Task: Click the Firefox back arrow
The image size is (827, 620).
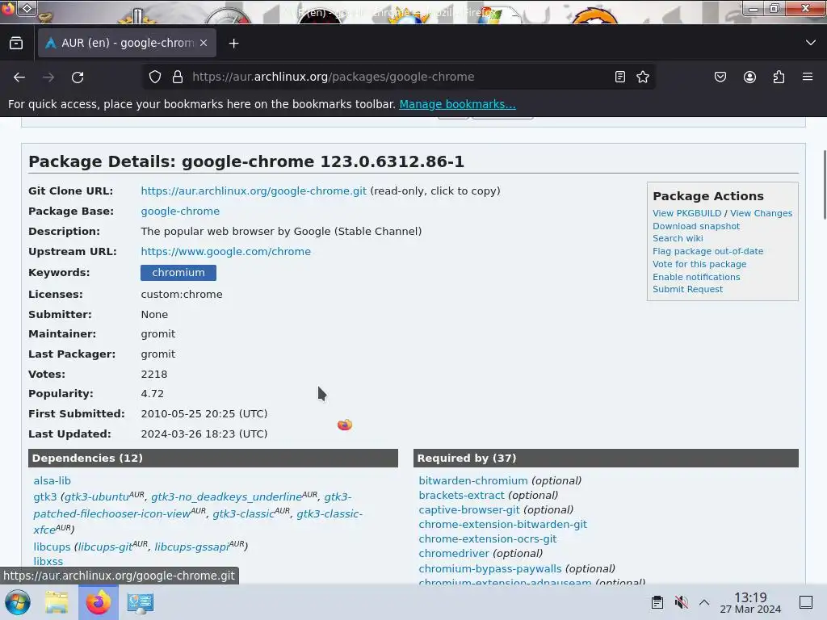Action: (19, 77)
